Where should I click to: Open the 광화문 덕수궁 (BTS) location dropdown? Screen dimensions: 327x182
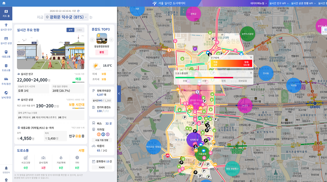tap(66, 17)
